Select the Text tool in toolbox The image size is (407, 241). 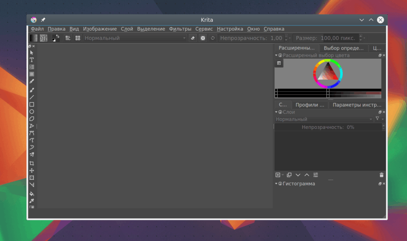[x=32, y=60]
